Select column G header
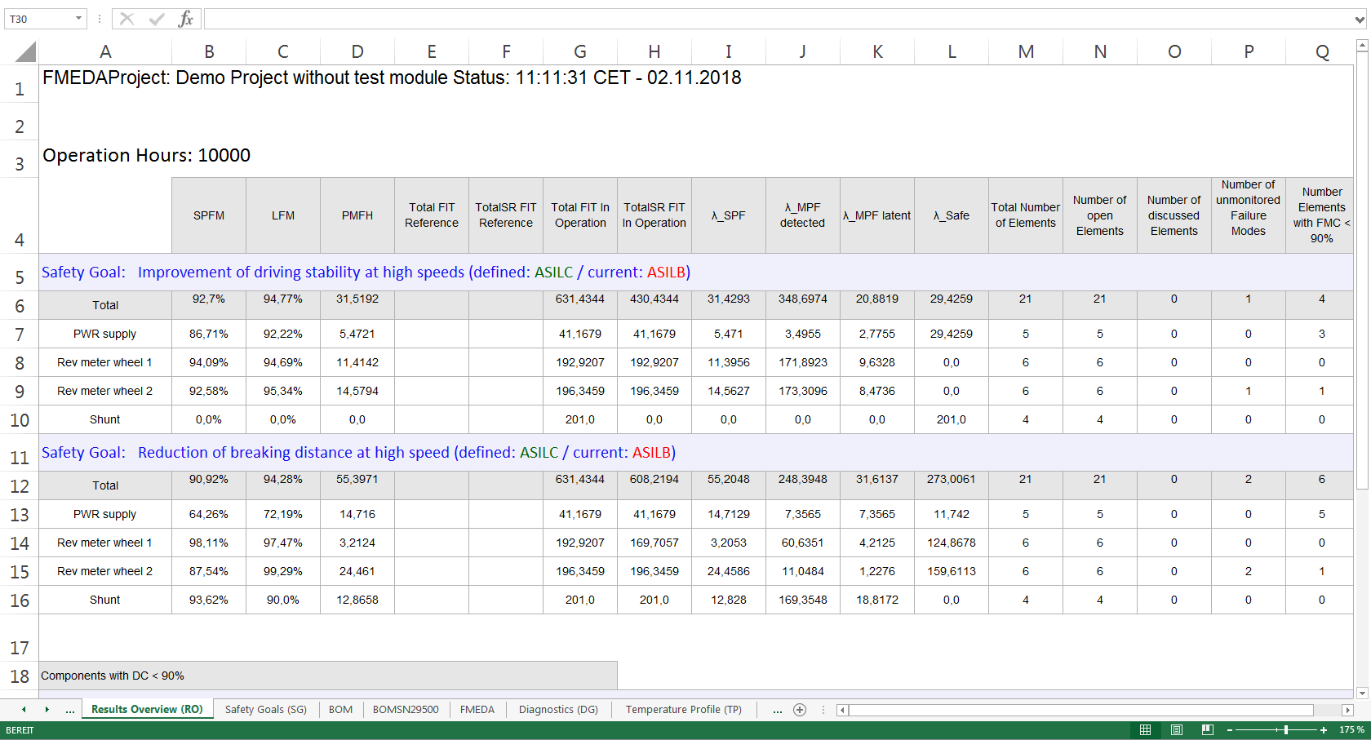Screen dimensions: 1371x740 click(580, 52)
